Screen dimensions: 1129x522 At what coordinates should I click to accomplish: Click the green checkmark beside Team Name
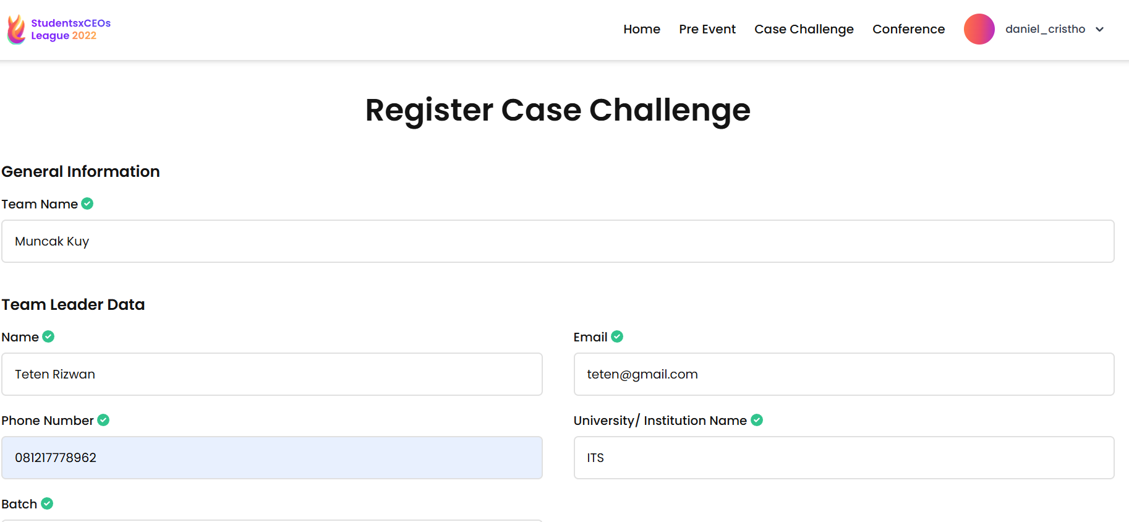click(87, 203)
